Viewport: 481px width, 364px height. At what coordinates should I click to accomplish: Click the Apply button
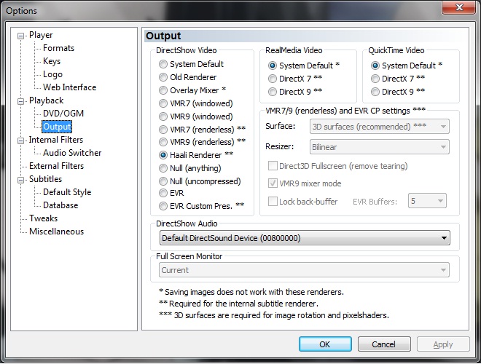(x=443, y=344)
